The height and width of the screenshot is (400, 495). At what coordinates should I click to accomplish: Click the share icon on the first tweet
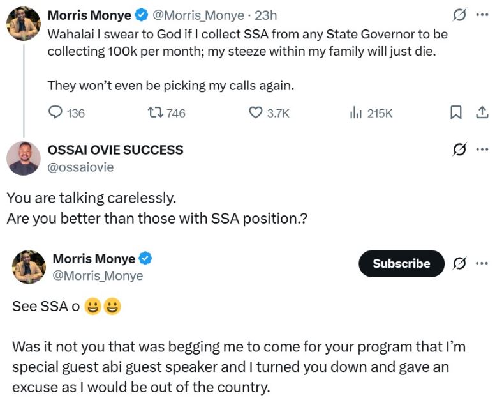[481, 113]
